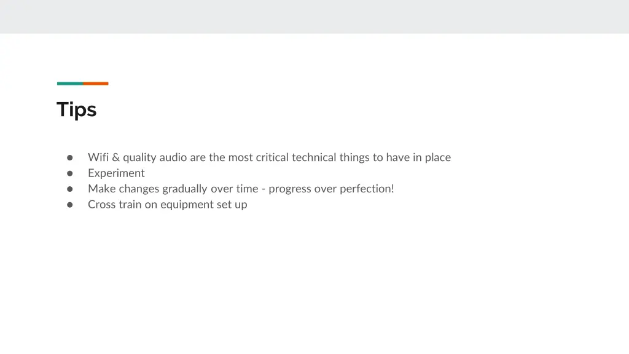Screen dimensions: 629x354
Task: Click the orange segment of accent bar
Action: coord(96,84)
